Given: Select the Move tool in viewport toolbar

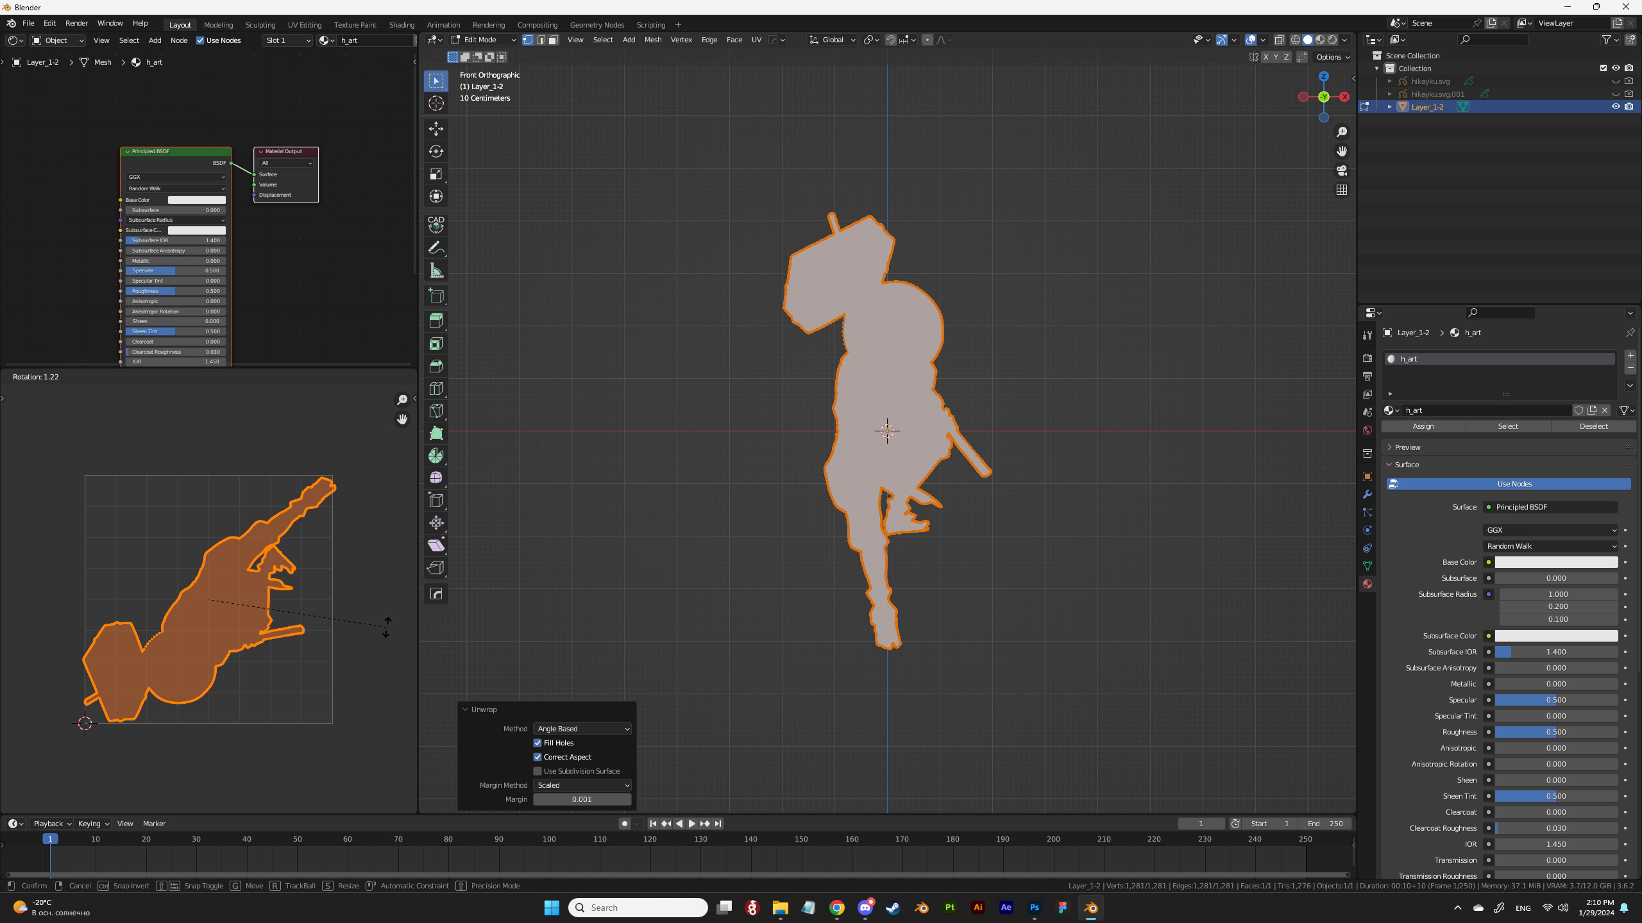Looking at the screenshot, I should tap(436, 129).
